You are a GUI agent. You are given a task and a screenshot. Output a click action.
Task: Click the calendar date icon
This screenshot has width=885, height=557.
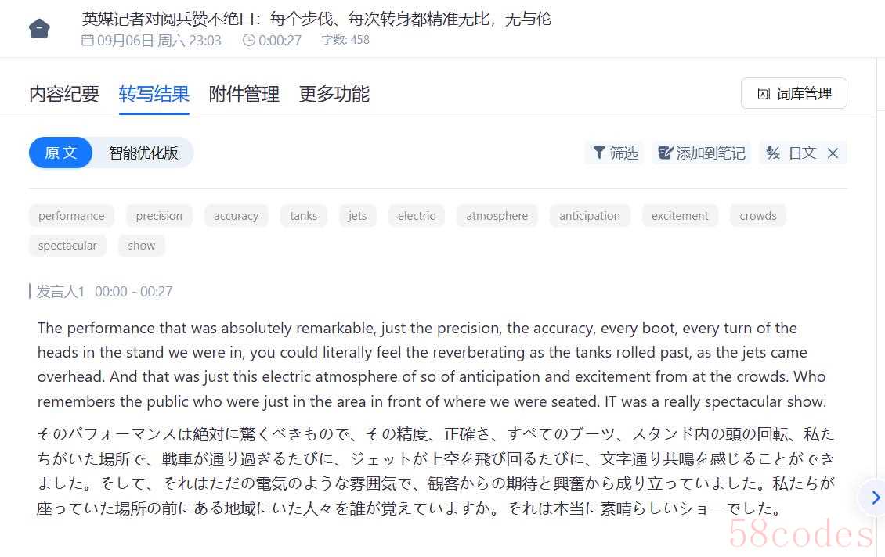coord(88,40)
